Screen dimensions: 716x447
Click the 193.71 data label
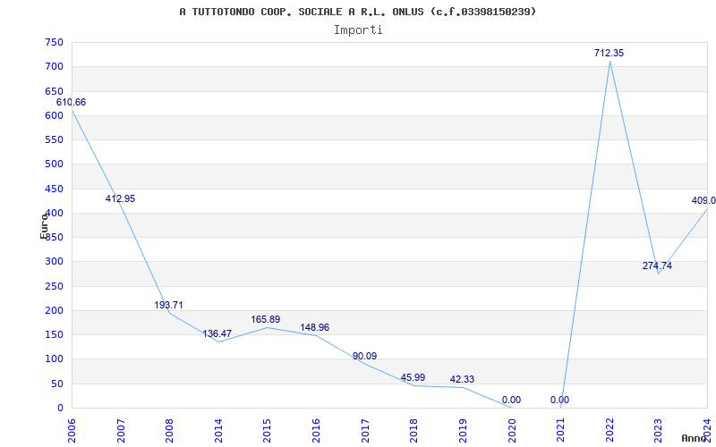point(168,305)
